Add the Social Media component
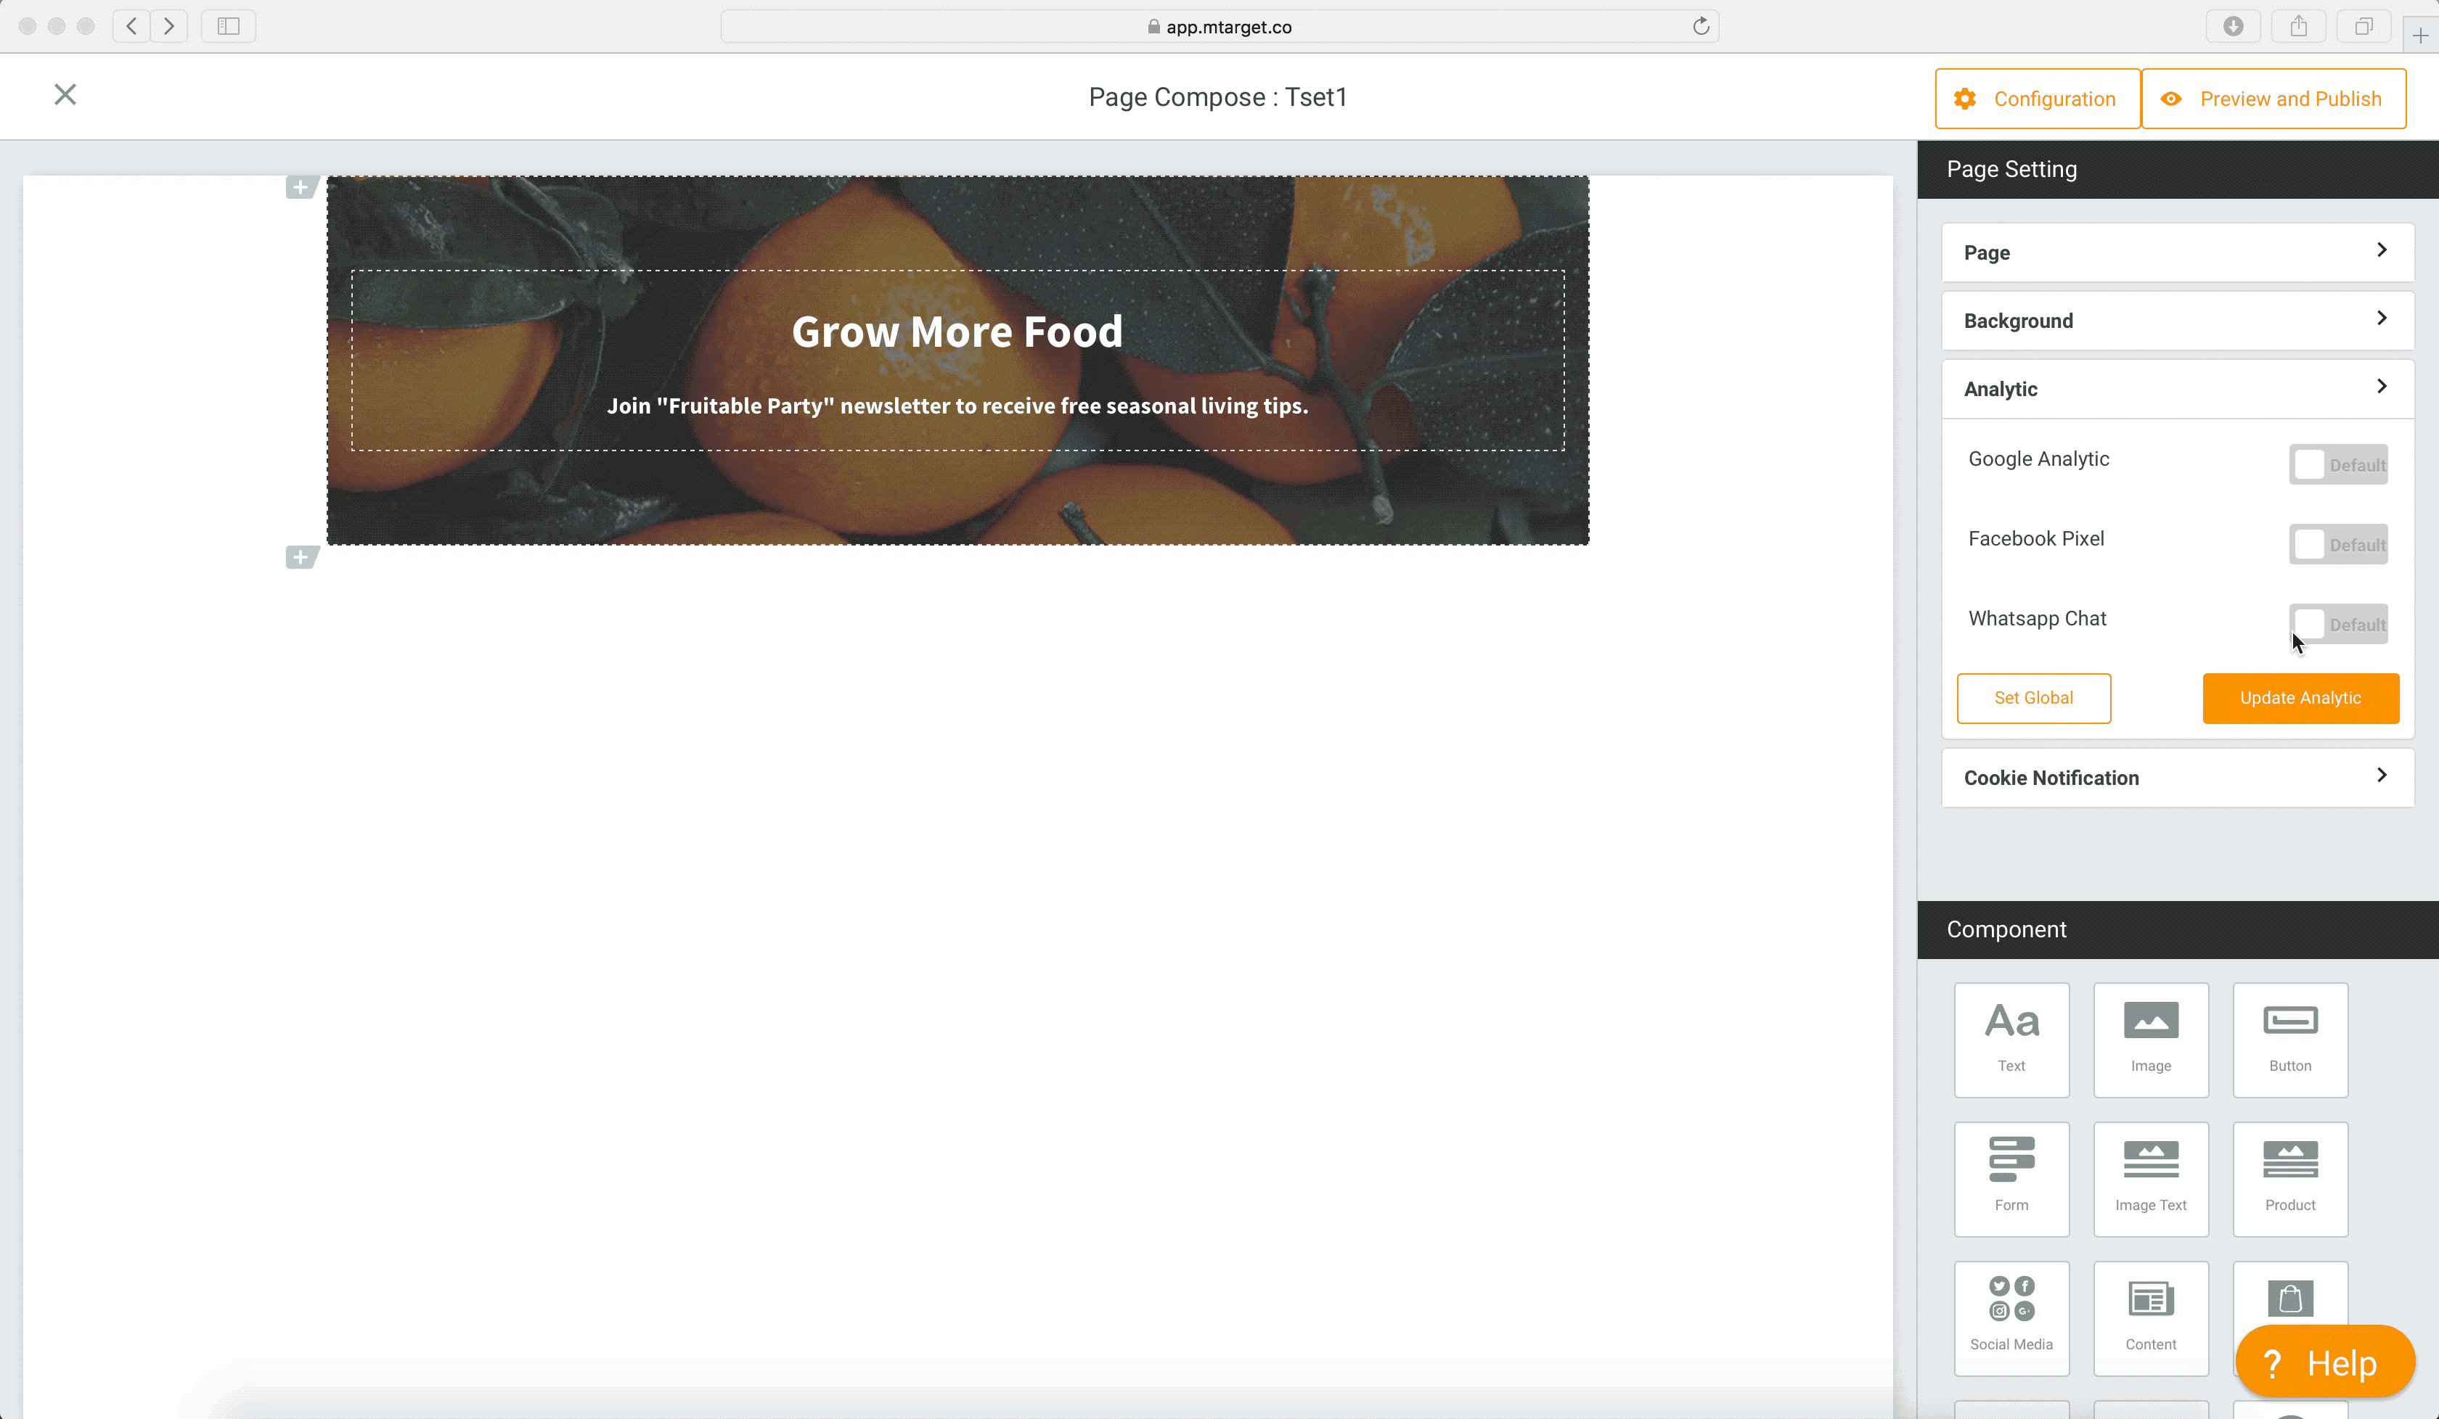This screenshot has width=2439, height=1419. pos(2011,1317)
